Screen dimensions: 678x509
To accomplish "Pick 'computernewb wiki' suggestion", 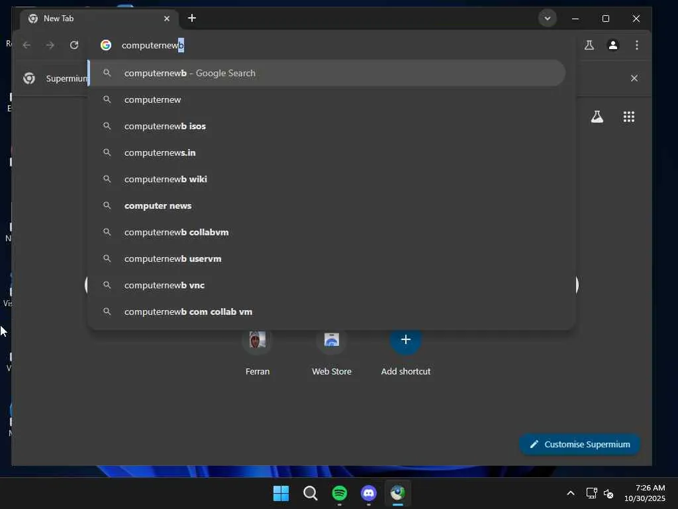I will click(327, 179).
